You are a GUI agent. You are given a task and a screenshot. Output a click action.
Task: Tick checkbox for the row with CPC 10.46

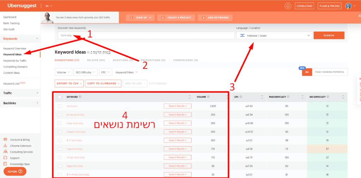coord(59,123)
